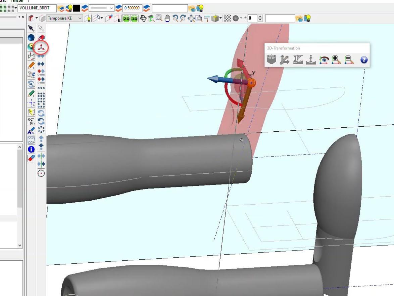This screenshot has height=296, width=394.
Task: Click the zoom-in manipulator icon in 3D-Transformation panel
Action: coord(336,60)
